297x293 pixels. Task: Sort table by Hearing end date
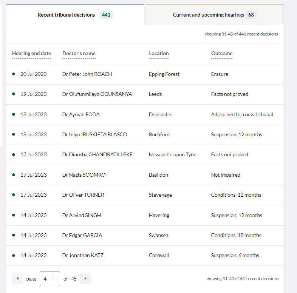(31, 53)
